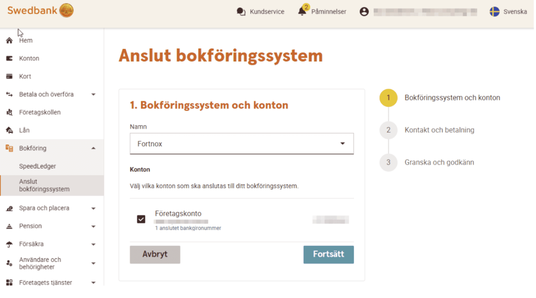This screenshot has height=298, width=536.
Task: Expand Betala och överföra submenu arrow
Action: [x=93, y=95]
